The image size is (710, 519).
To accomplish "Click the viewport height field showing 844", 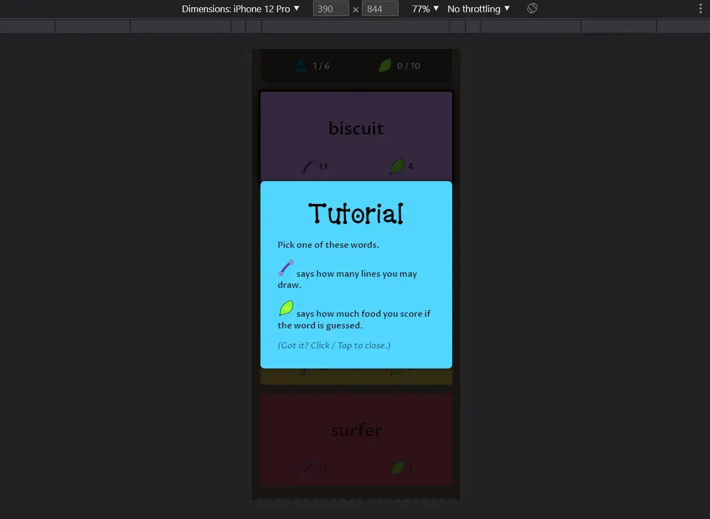I will (380, 9).
